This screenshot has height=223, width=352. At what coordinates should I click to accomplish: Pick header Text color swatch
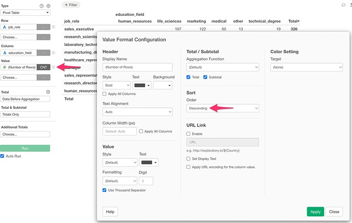pyautogui.click(x=141, y=85)
